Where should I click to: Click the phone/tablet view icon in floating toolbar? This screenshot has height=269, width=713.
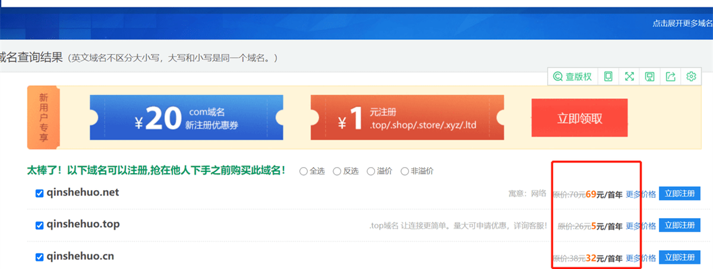[608, 76]
